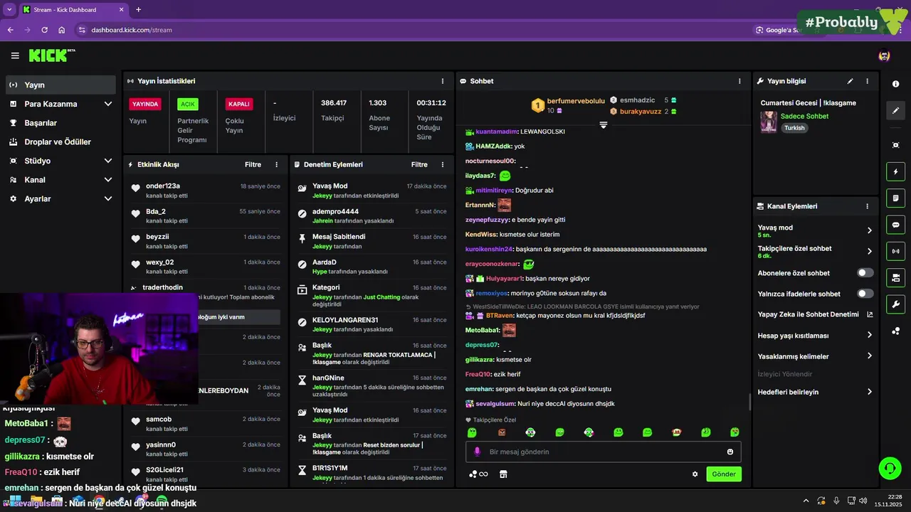
Task: Open Hedefleri belirleyin chevron
Action: pyautogui.click(x=870, y=392)
